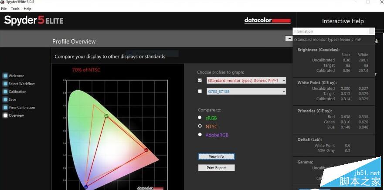The height and width of the screenshot is (190, 384).
Task: Open the Generic PnP-1 profile dropdown
Action: 246,80
